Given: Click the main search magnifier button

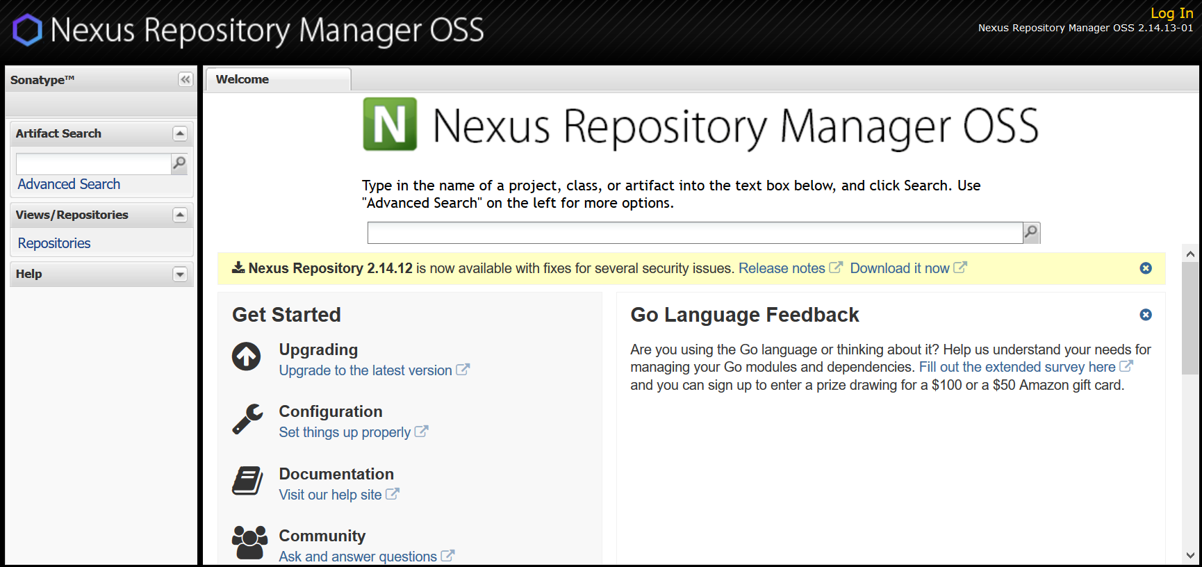Looking at the screenshot, I should point(1031,232).
